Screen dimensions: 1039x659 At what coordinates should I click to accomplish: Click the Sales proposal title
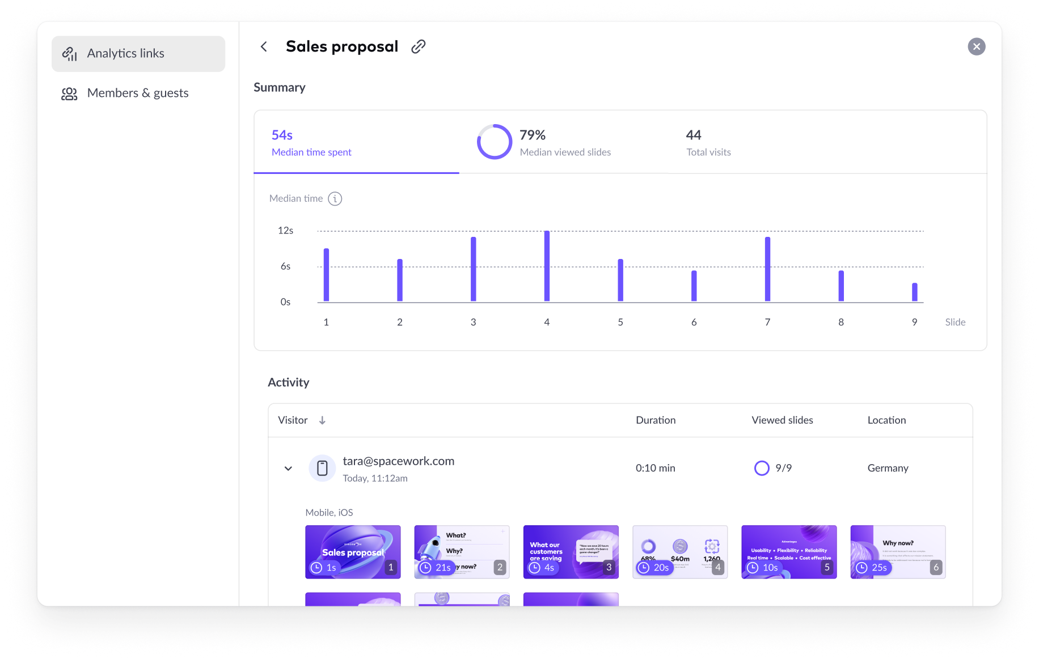click(x=342, y=46)
